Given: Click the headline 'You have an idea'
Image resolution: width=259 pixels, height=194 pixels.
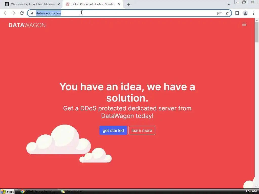Looking at the screenshot, I should tap(127, 92).
